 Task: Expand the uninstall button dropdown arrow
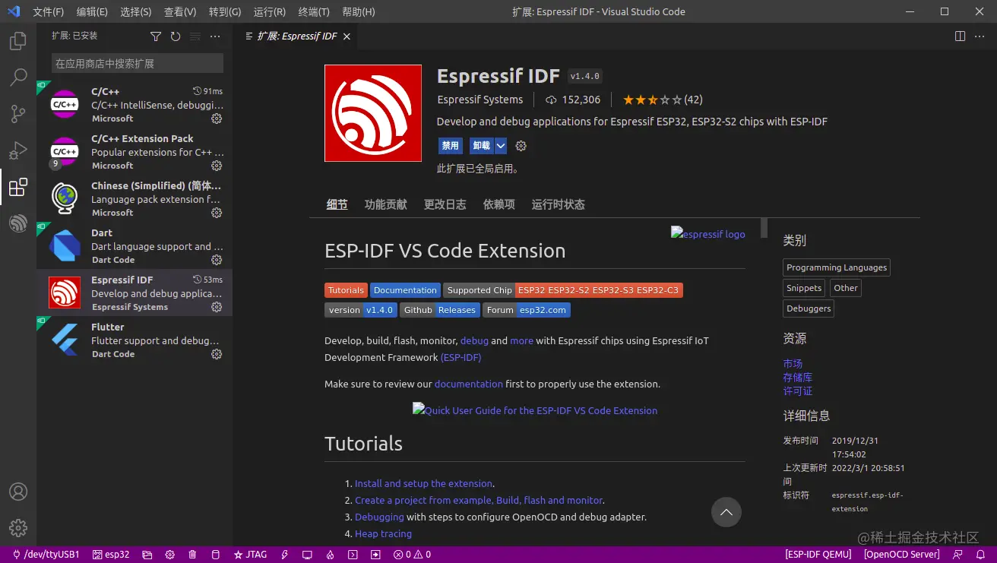click(501, 146)
